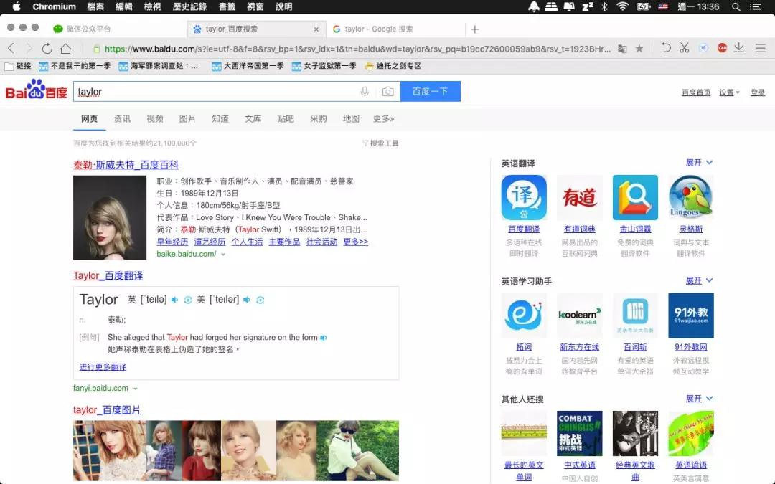Open the Taylor_百度翻译 result link
The image size is (775, 484).
pyautogui.click(x=108, y=275)
